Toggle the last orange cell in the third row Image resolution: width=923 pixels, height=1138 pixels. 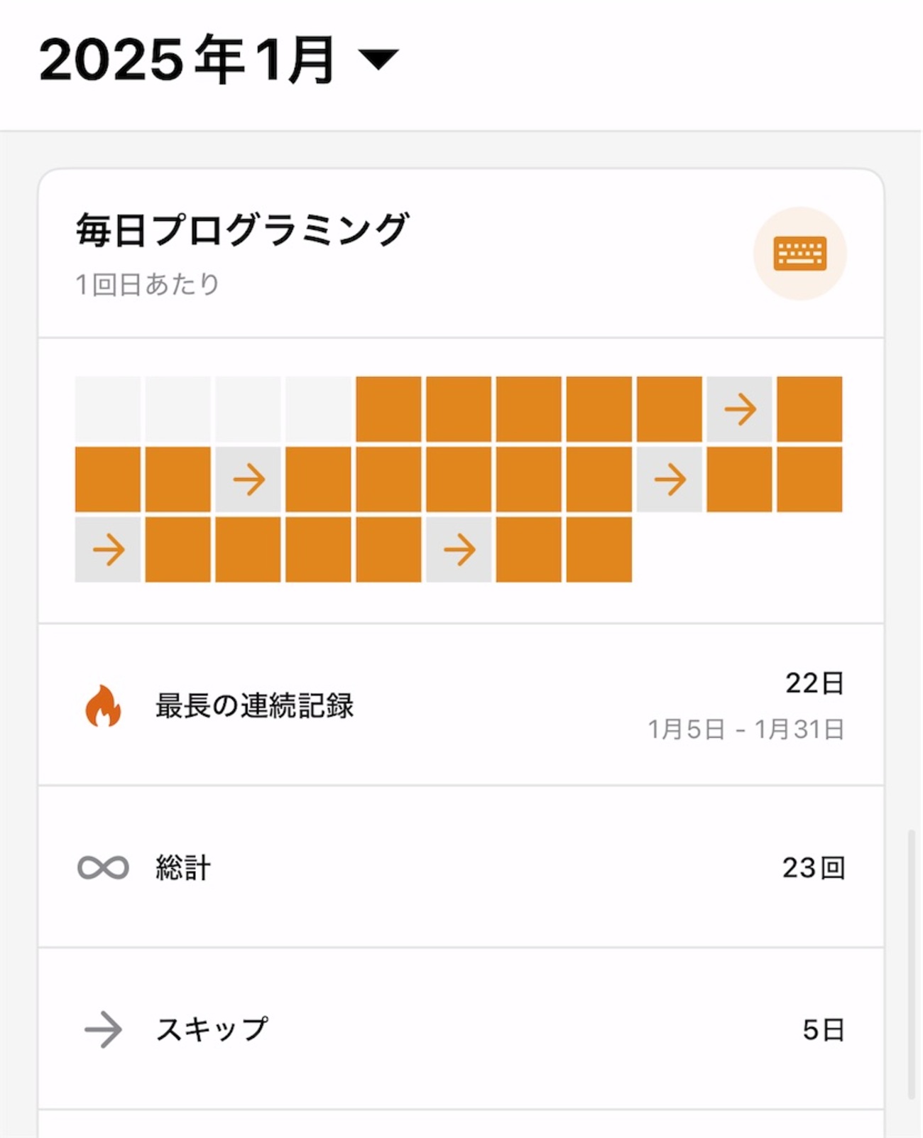pyautogui.click(x=599, y=550)
